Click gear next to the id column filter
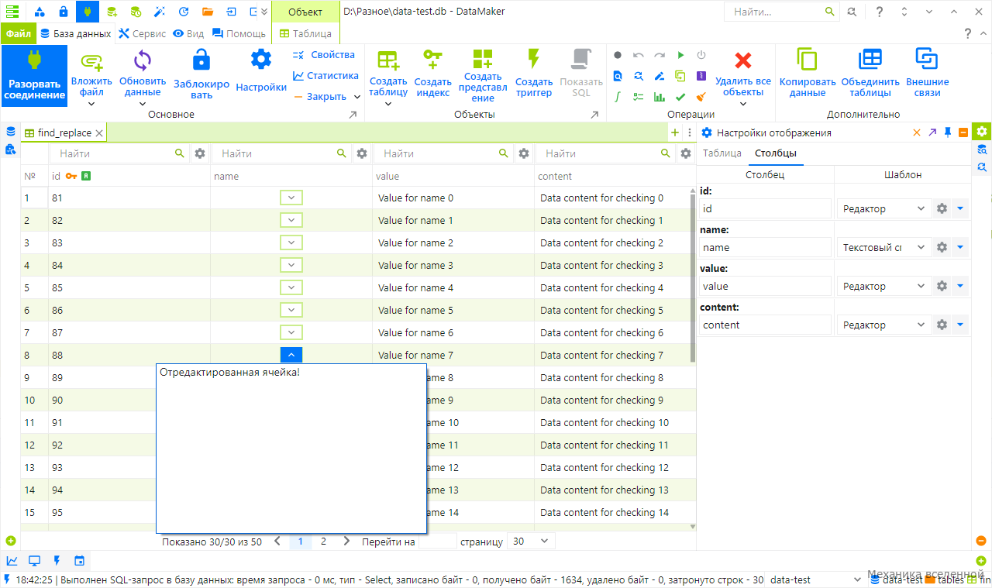 [200, 153]
